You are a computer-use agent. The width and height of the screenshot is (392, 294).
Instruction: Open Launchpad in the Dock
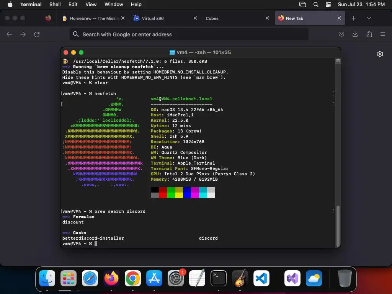69,278
